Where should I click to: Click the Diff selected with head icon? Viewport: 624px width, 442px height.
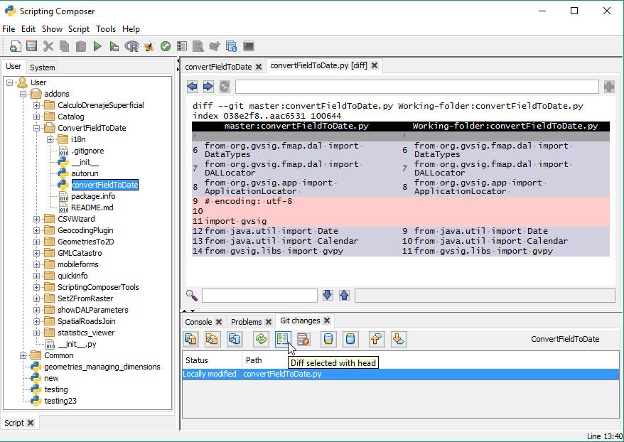coord(284,339)
